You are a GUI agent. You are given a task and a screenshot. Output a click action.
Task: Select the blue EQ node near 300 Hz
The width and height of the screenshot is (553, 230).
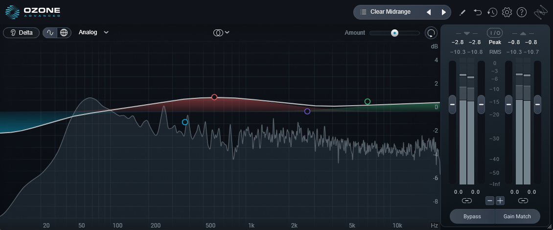185,122
